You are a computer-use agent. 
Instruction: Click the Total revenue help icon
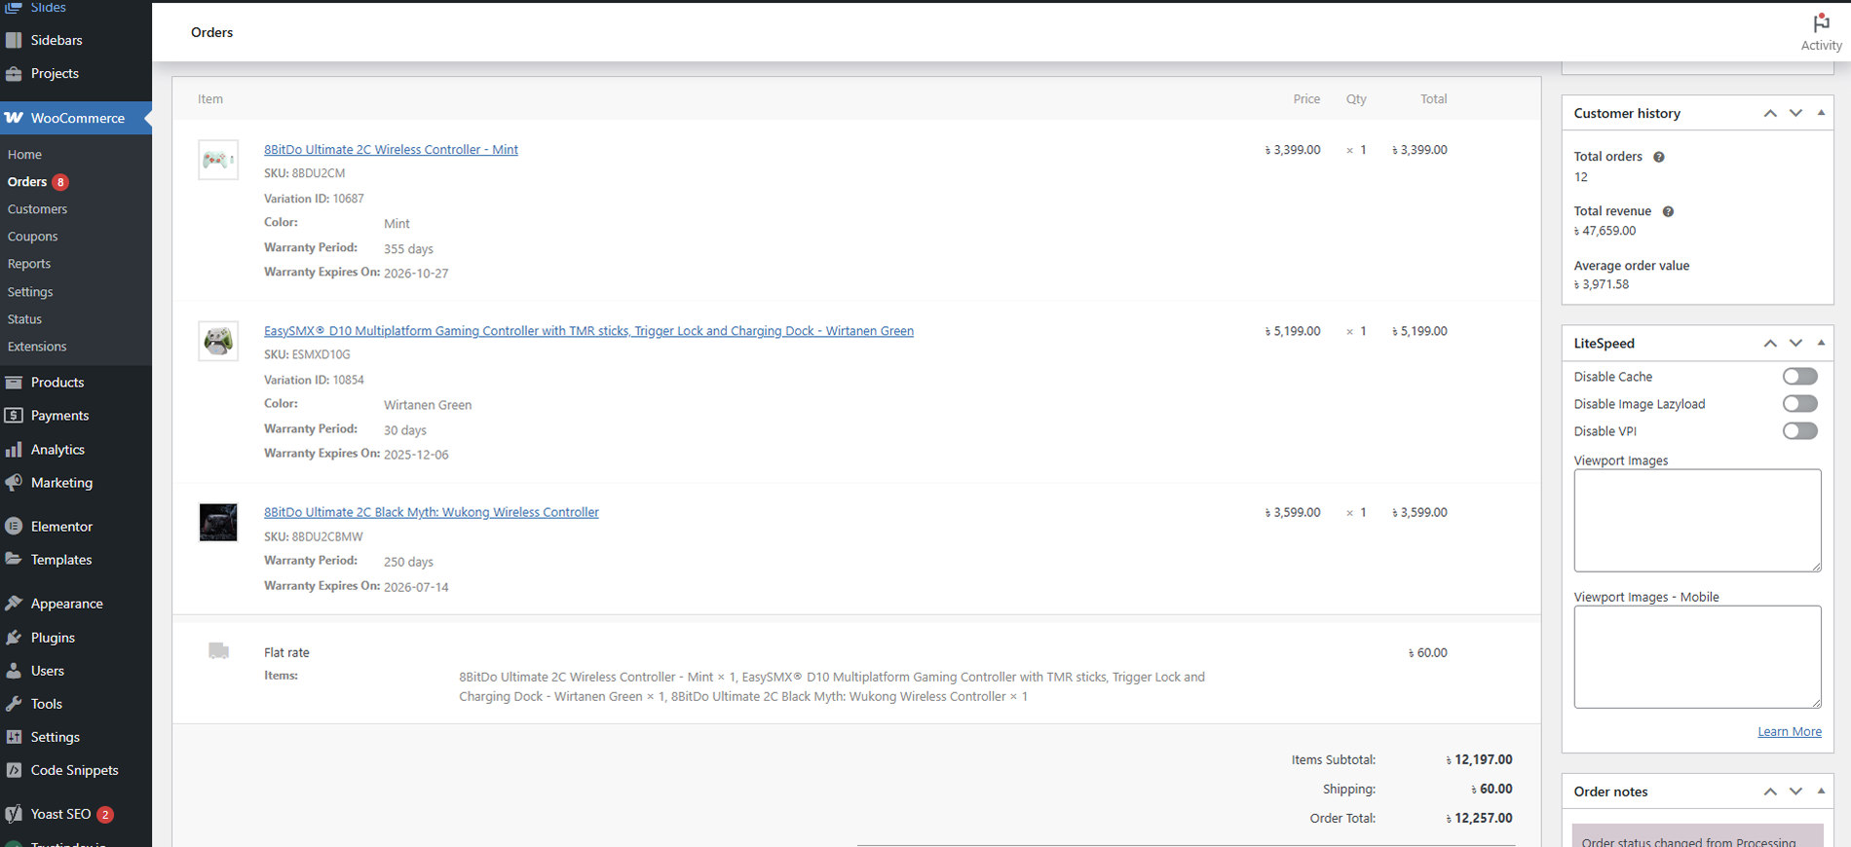point(1668,211)
